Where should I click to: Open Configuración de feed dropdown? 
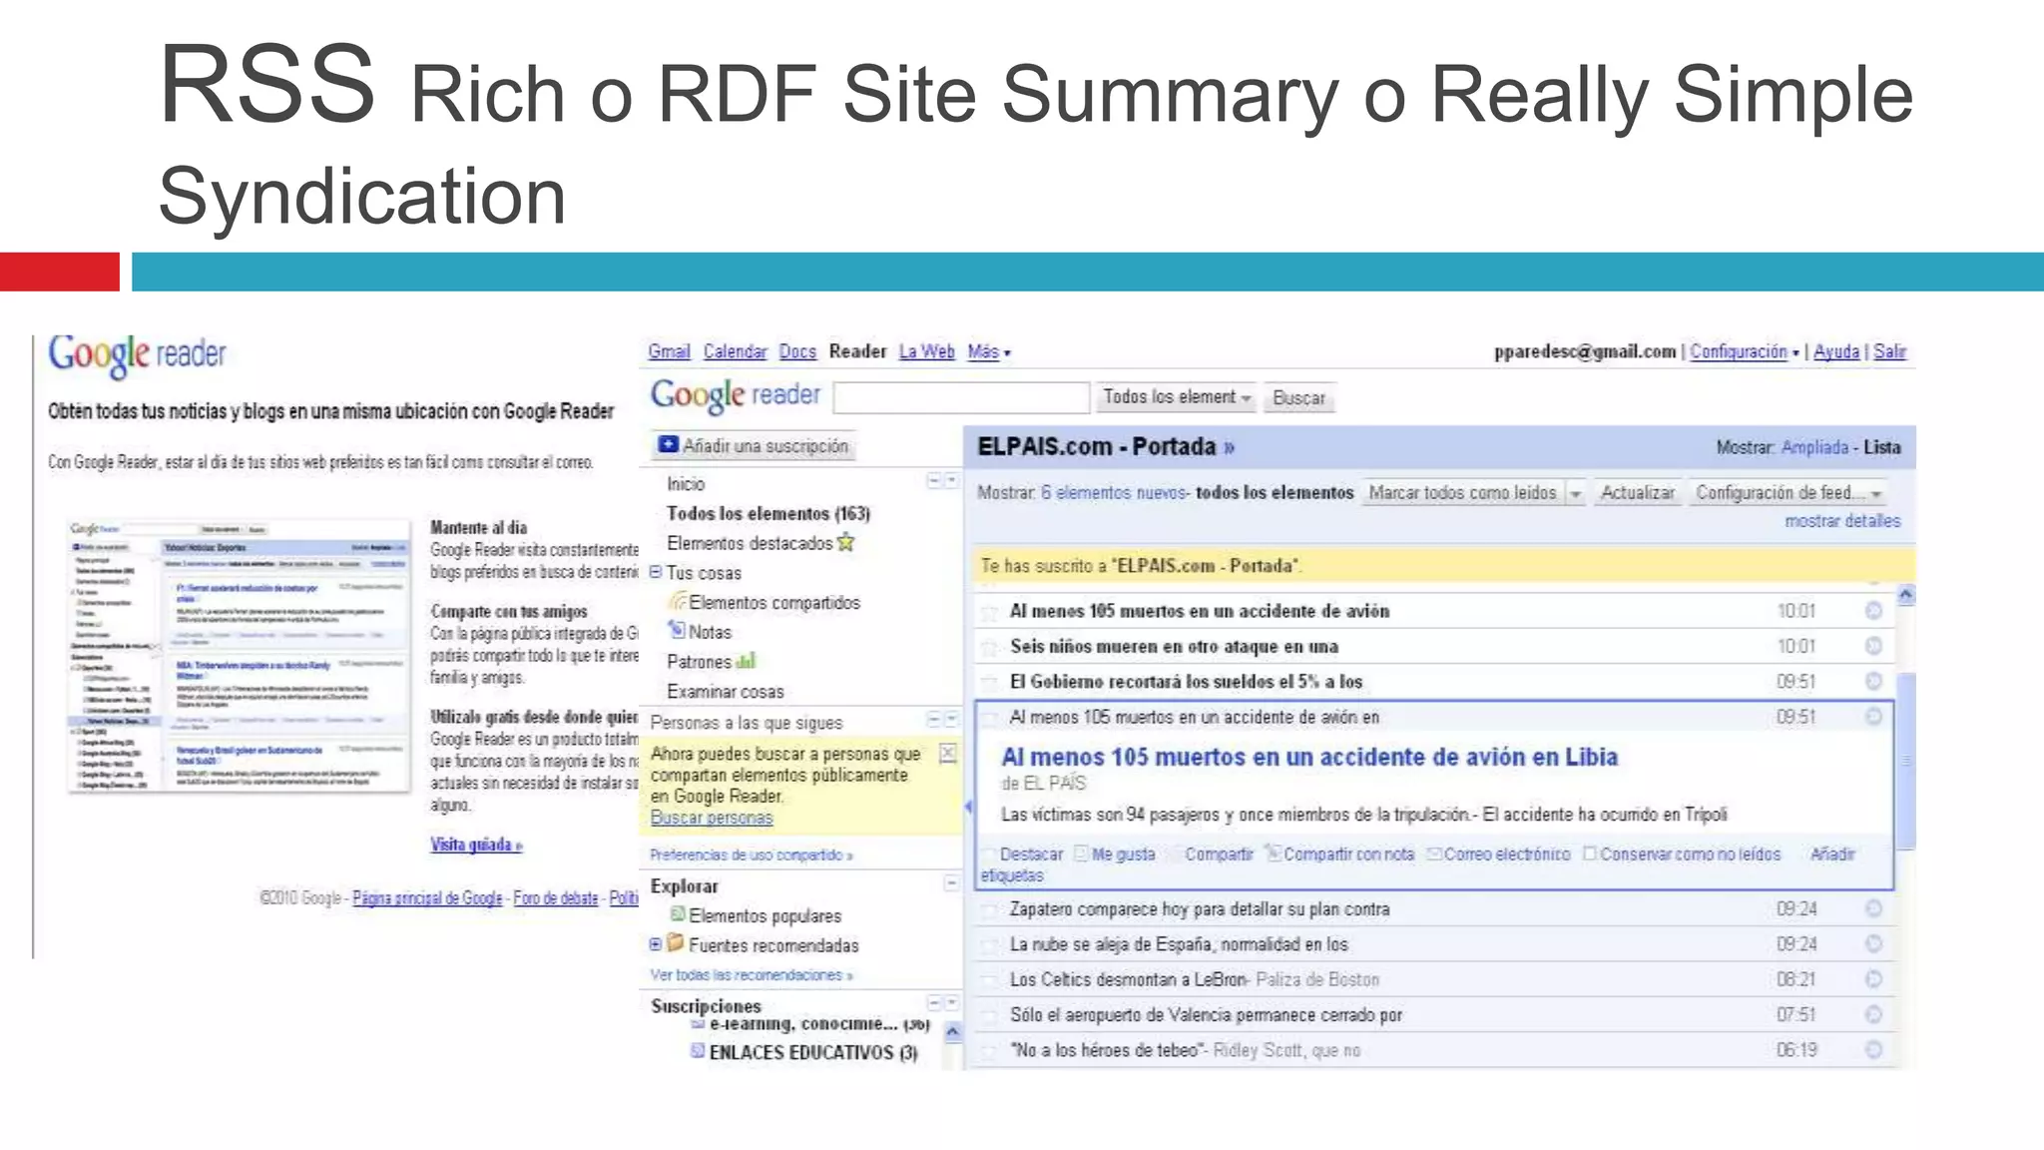tap(1787, 493)
